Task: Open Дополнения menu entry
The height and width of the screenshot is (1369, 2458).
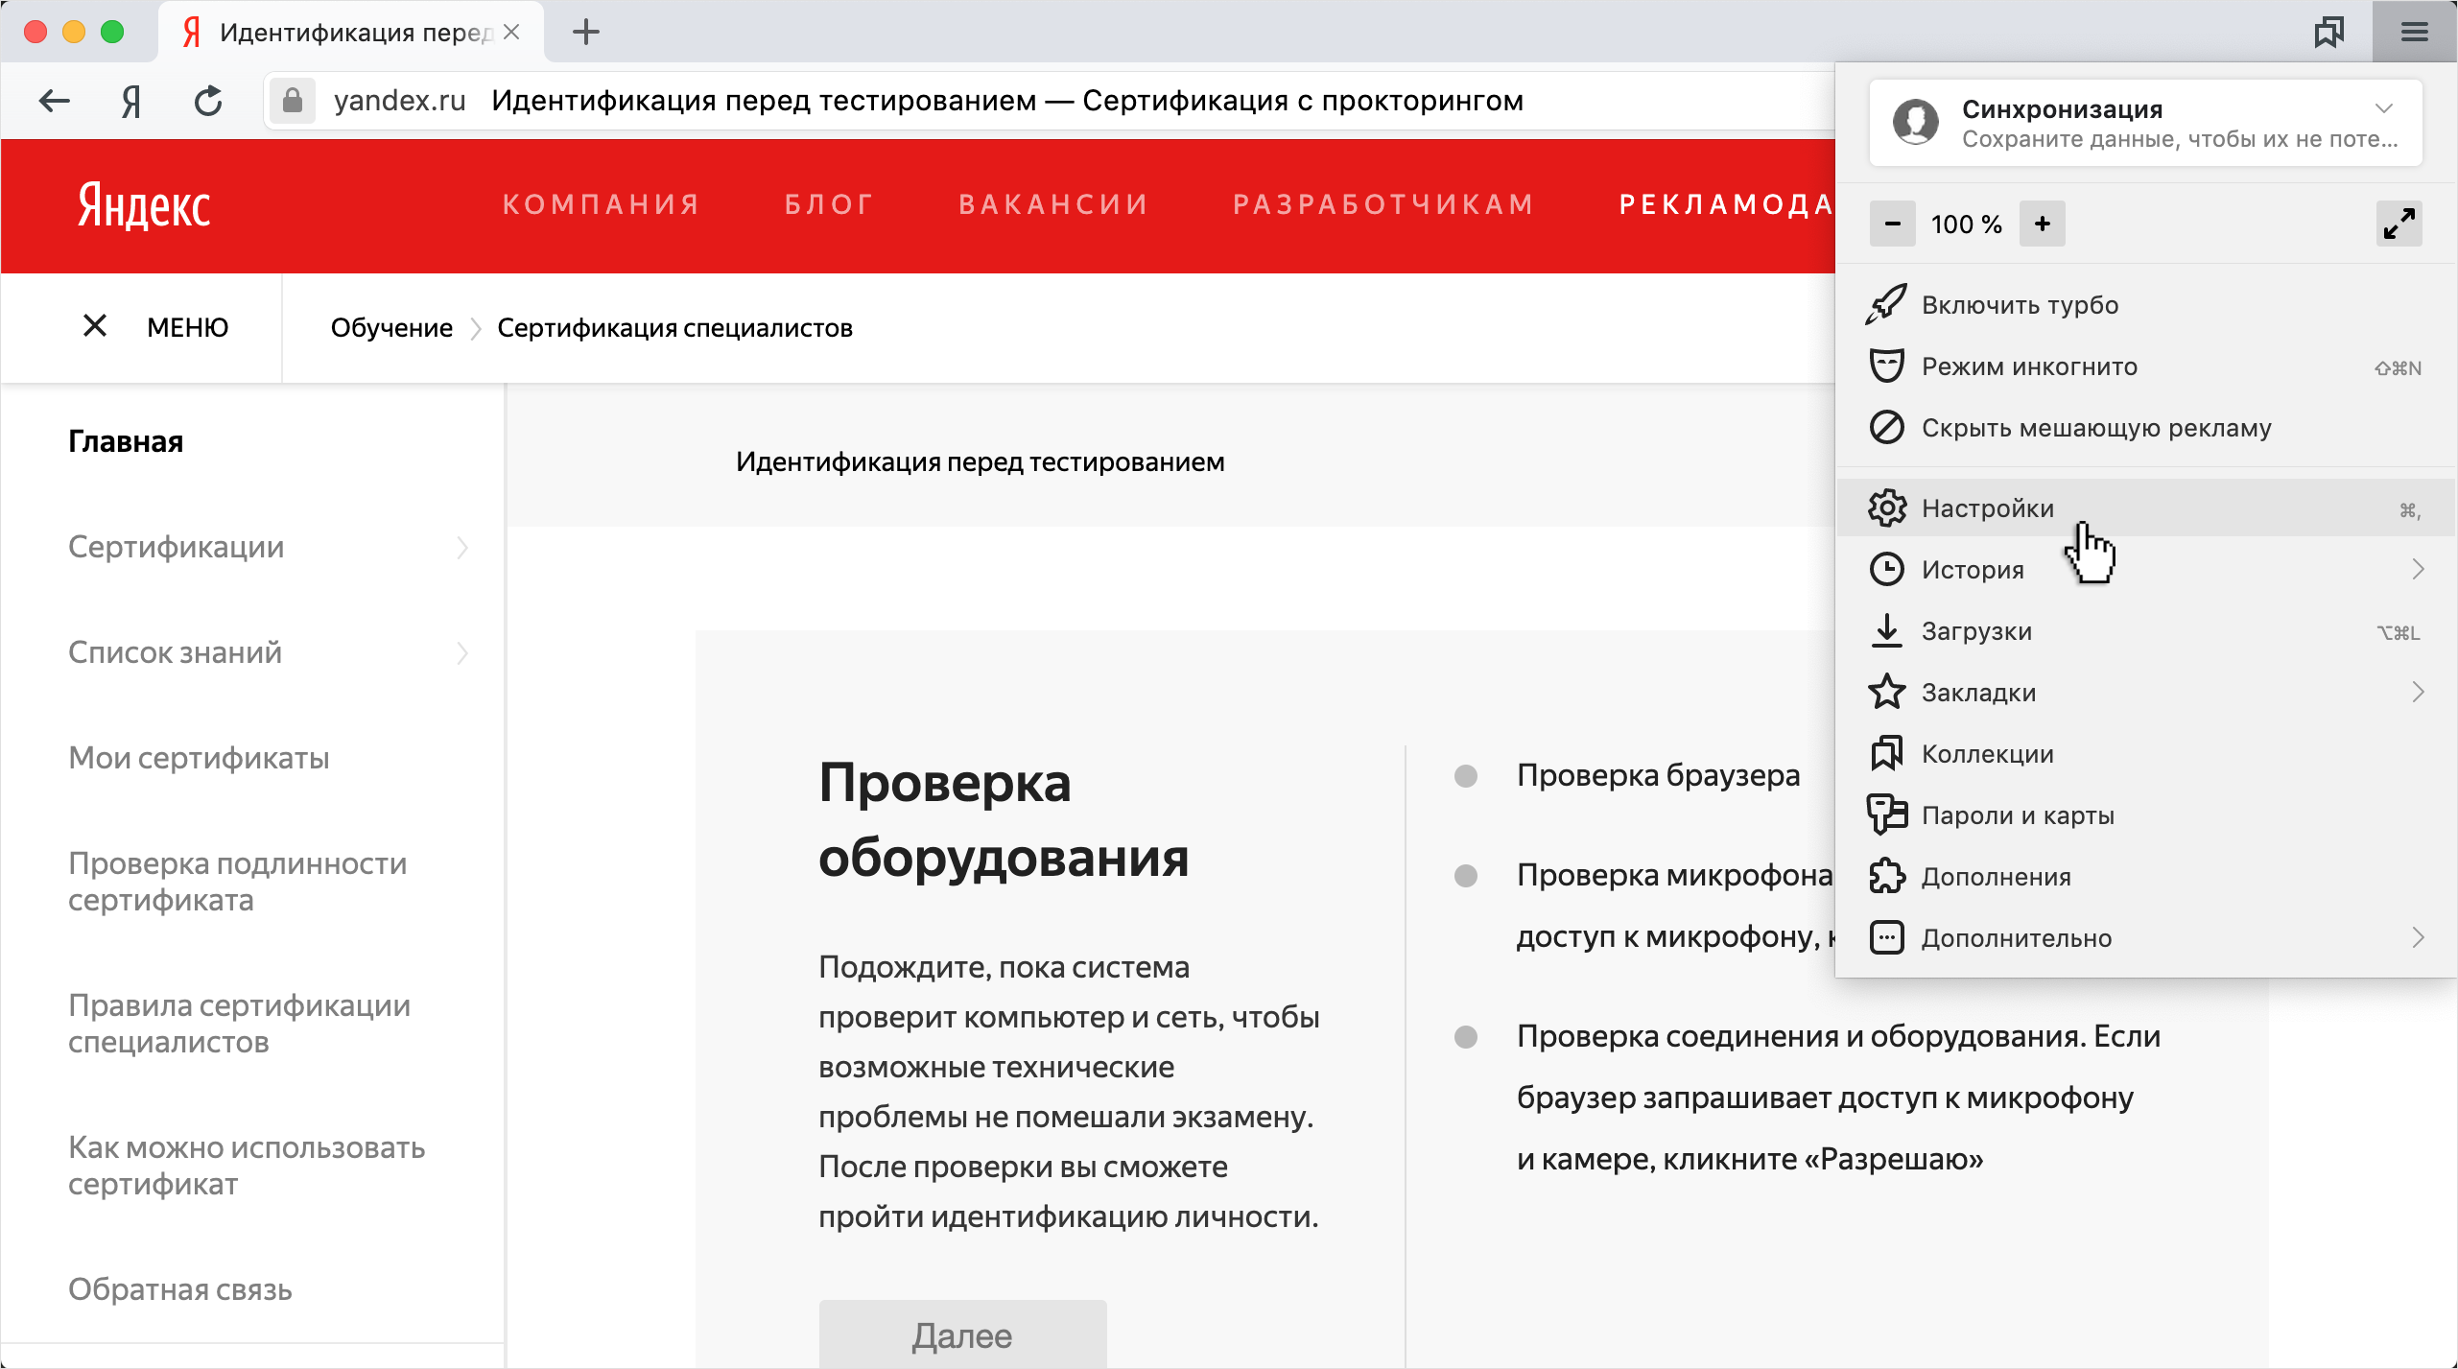Action: pyautogui.click(x=2145, y=876)
